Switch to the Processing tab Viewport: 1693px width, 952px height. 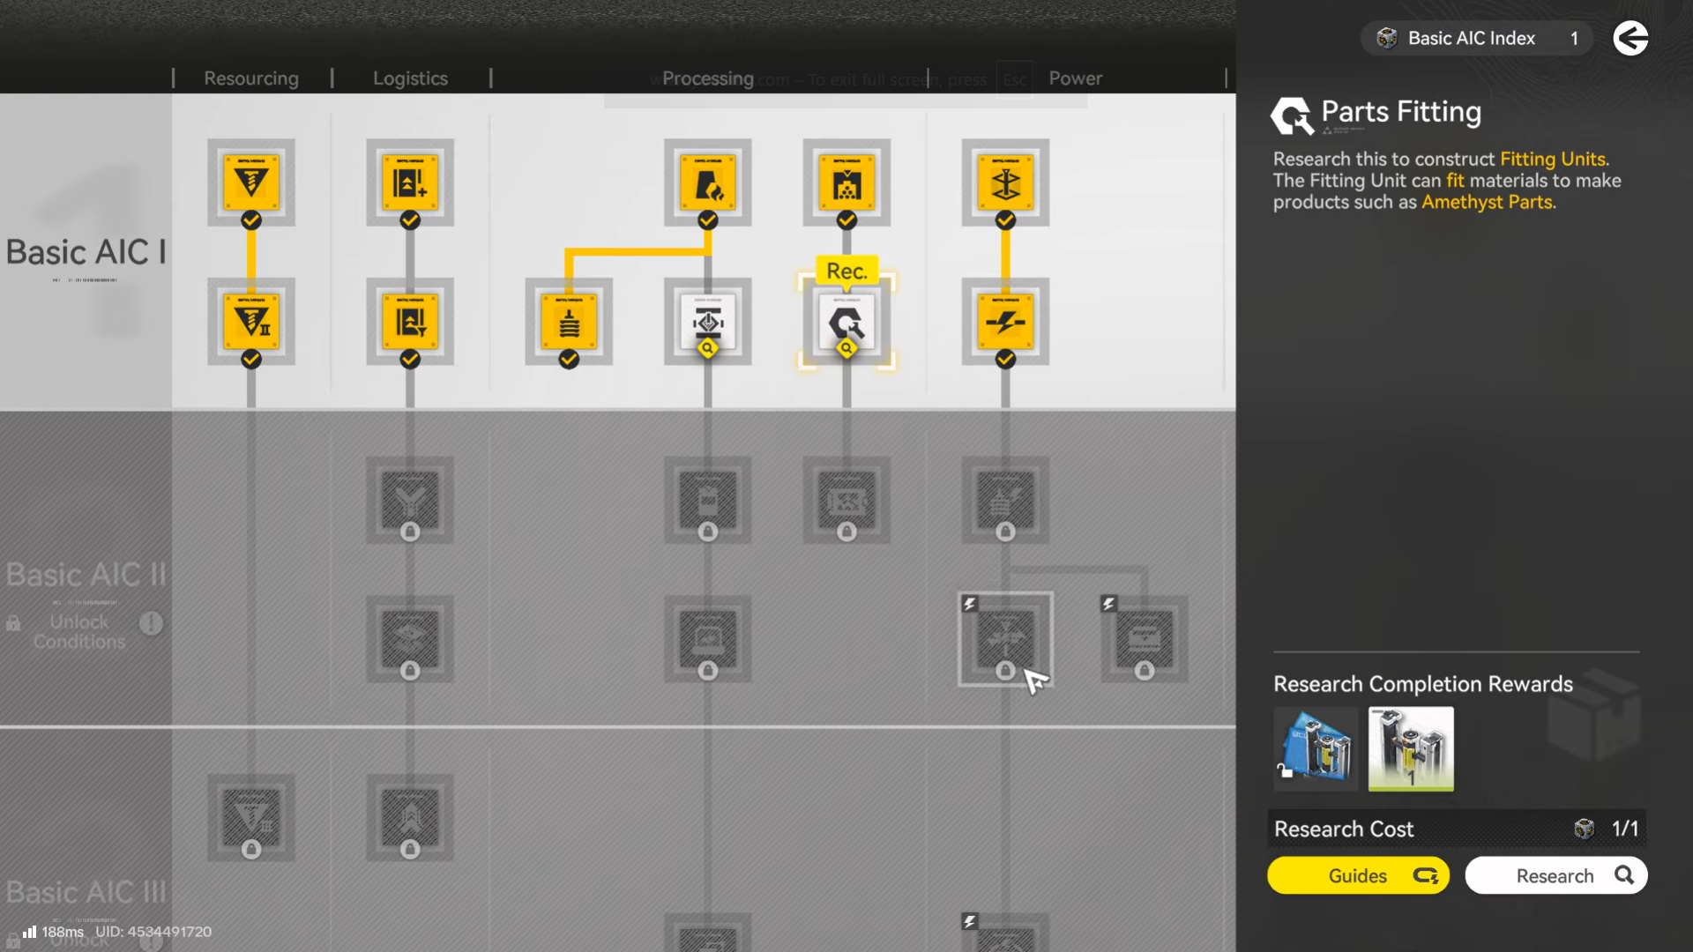[x=707, y=78]
